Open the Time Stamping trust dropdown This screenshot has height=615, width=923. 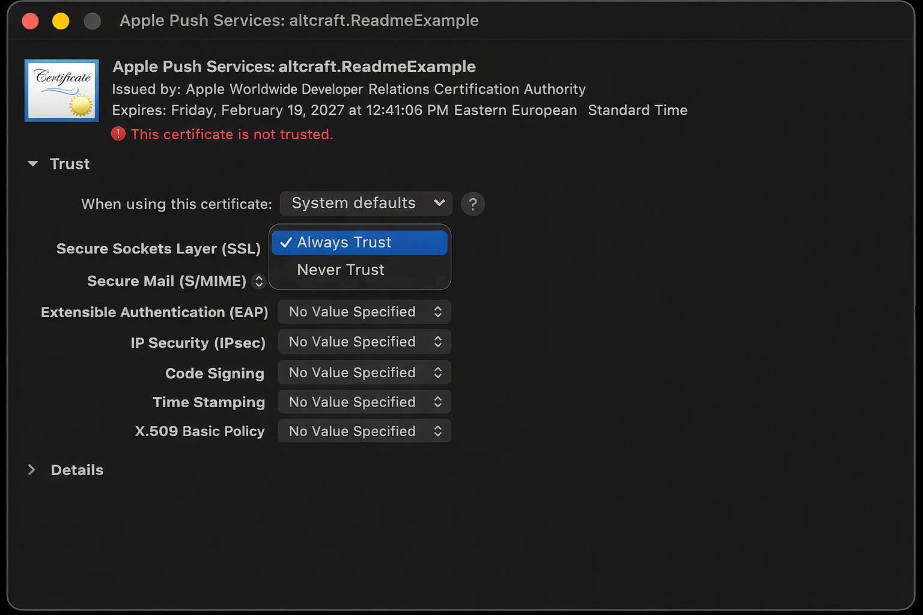364,402
